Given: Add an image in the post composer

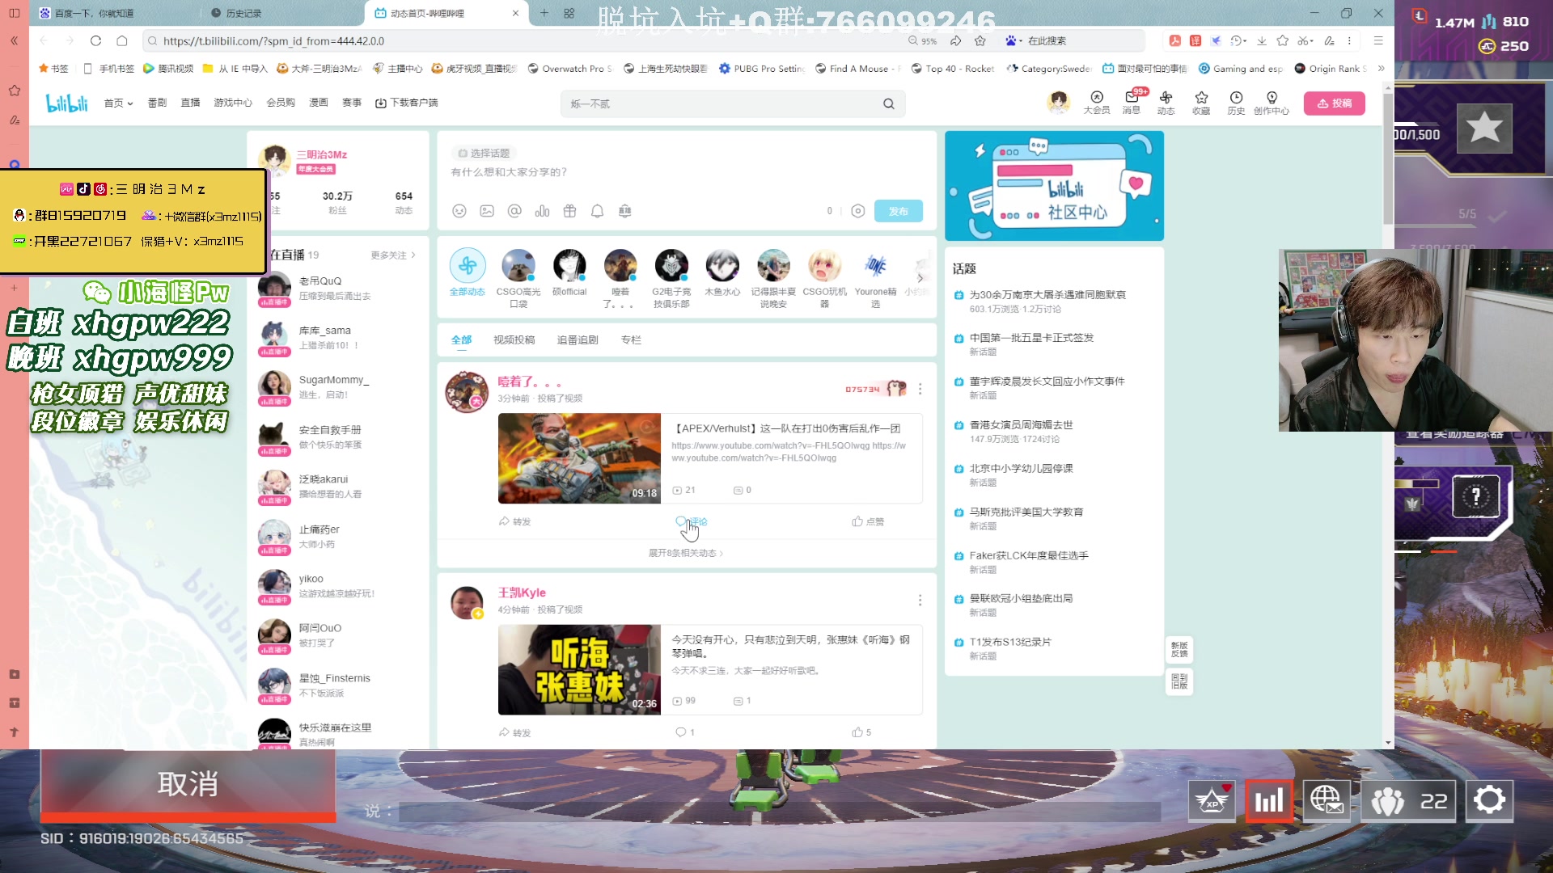Looking at the screenshot, I should 487,211.
